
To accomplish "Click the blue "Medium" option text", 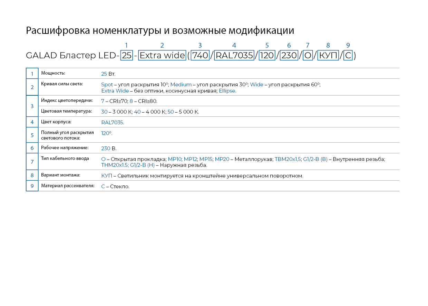I will point(181,85).
